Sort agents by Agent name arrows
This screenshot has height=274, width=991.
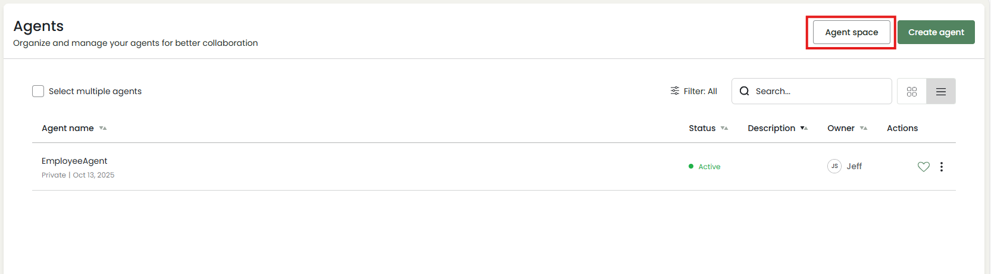pos(103,128)
